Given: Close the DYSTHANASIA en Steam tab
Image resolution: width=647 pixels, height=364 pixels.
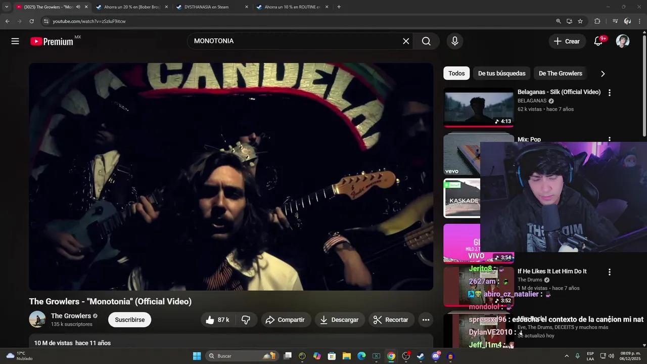Looking at the screenshot, I should pos(247,7).
